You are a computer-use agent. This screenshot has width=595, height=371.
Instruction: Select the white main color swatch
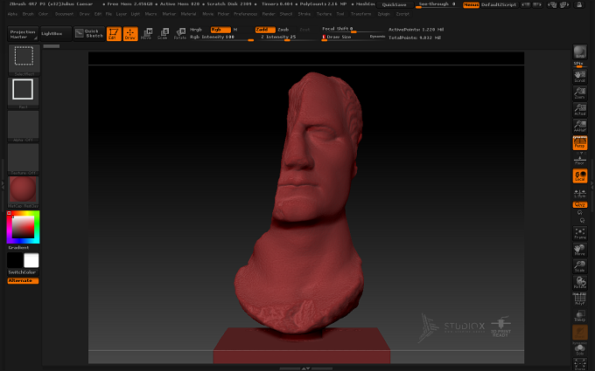tap(31, 260)
